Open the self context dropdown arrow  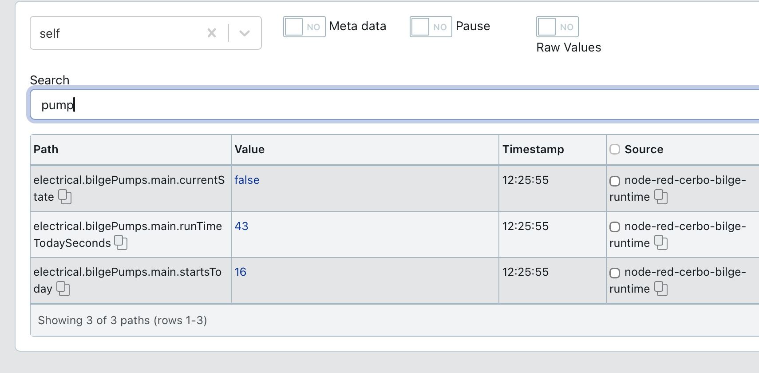point(245,33)
